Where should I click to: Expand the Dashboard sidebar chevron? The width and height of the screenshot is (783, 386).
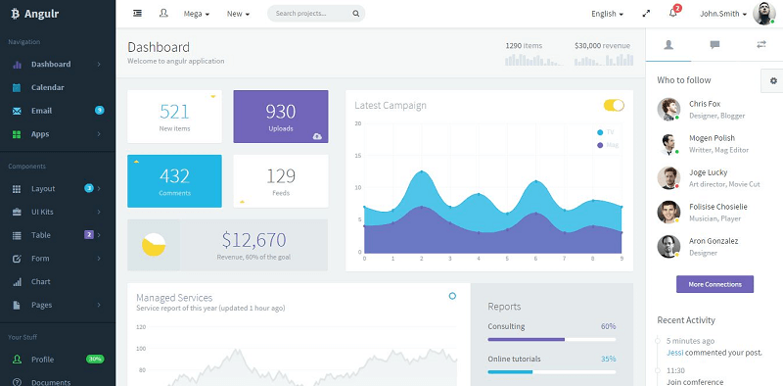99,65
